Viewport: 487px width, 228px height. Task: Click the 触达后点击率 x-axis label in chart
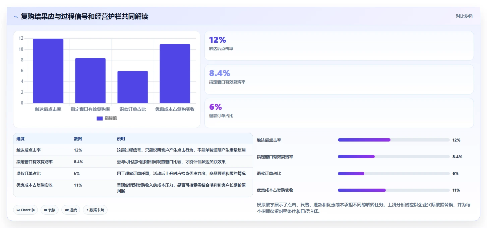48,109
